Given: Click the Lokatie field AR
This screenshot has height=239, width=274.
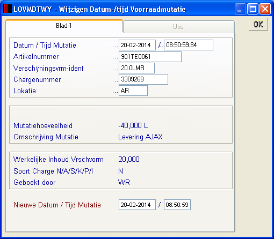Looking at the screenshot, I should tap(133, 91).
